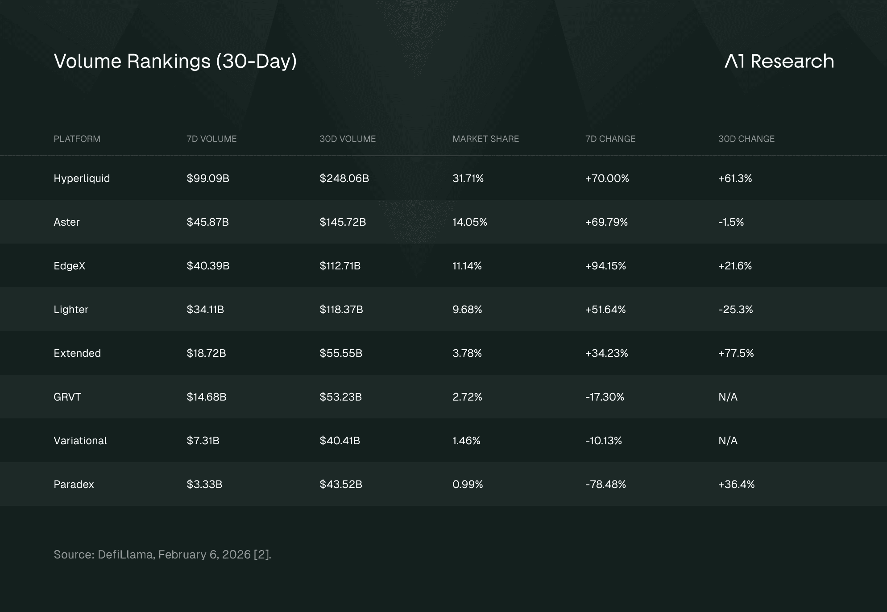Select the Hyperliquid platform row name
Screen dimensions: 887x612
pos(82,178)
